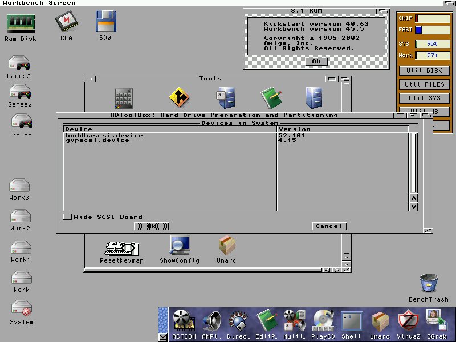The image size is (456, 342).
Task: Select the ShowConfig tool icon
Action: coord(180,245)
